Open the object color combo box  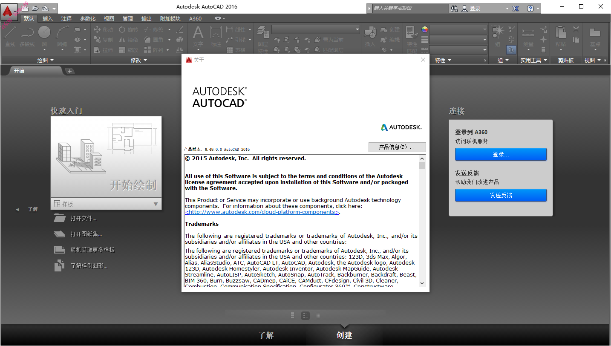[458, 29]
